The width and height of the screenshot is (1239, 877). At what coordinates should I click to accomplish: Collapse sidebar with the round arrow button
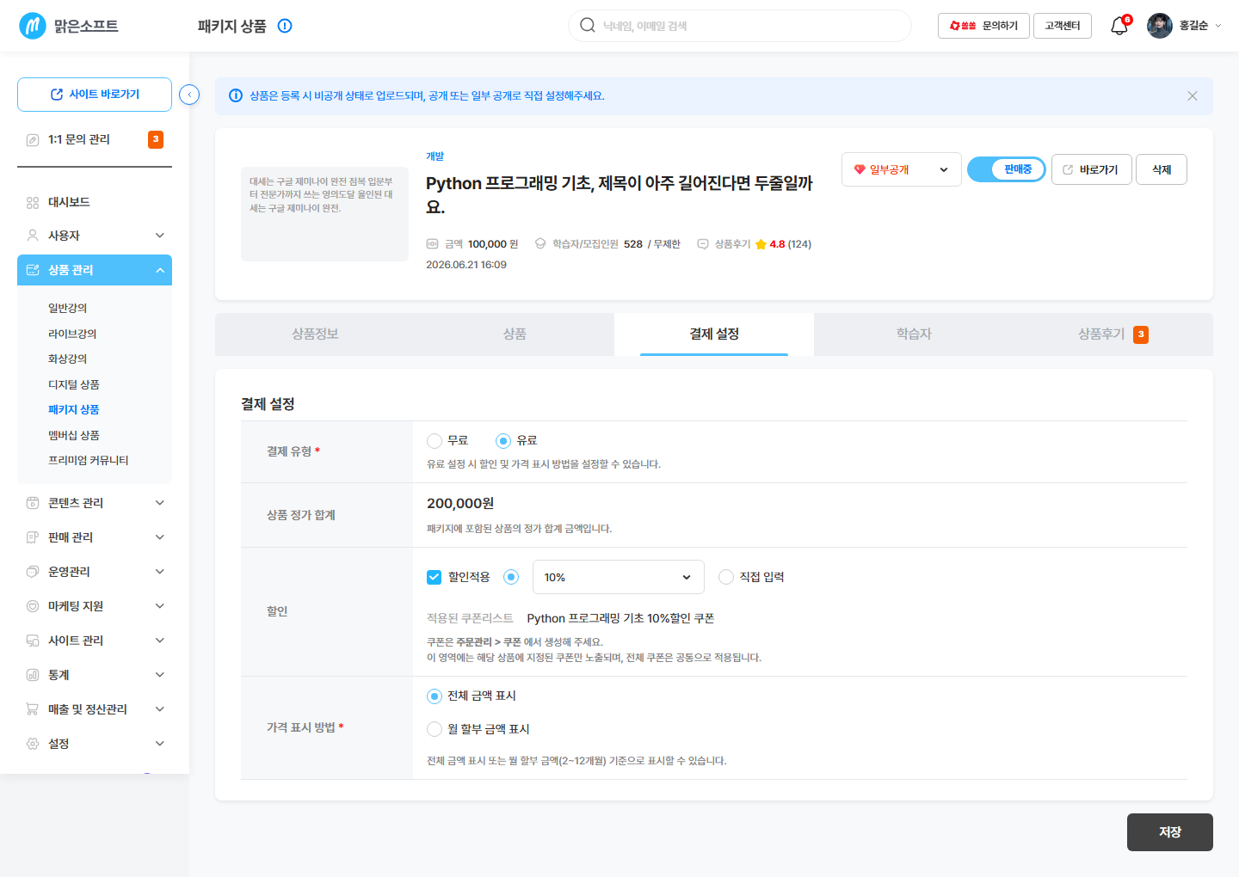pos(189,95)
